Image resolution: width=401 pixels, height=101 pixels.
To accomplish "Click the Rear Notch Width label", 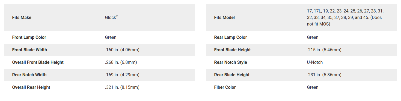I will coord(29,75).
